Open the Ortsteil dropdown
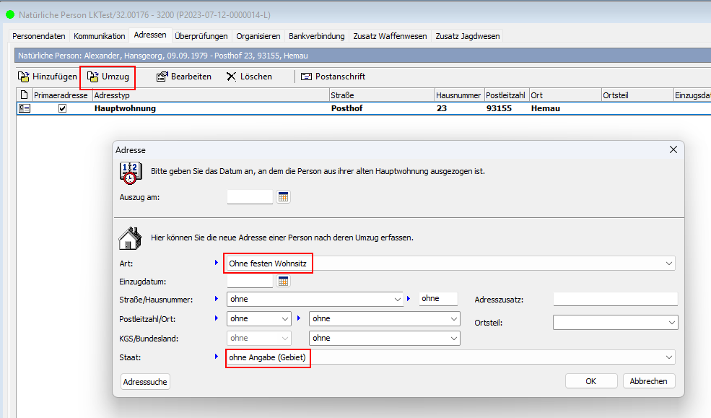This screenshot has width=711, height=418. (671, 323)
